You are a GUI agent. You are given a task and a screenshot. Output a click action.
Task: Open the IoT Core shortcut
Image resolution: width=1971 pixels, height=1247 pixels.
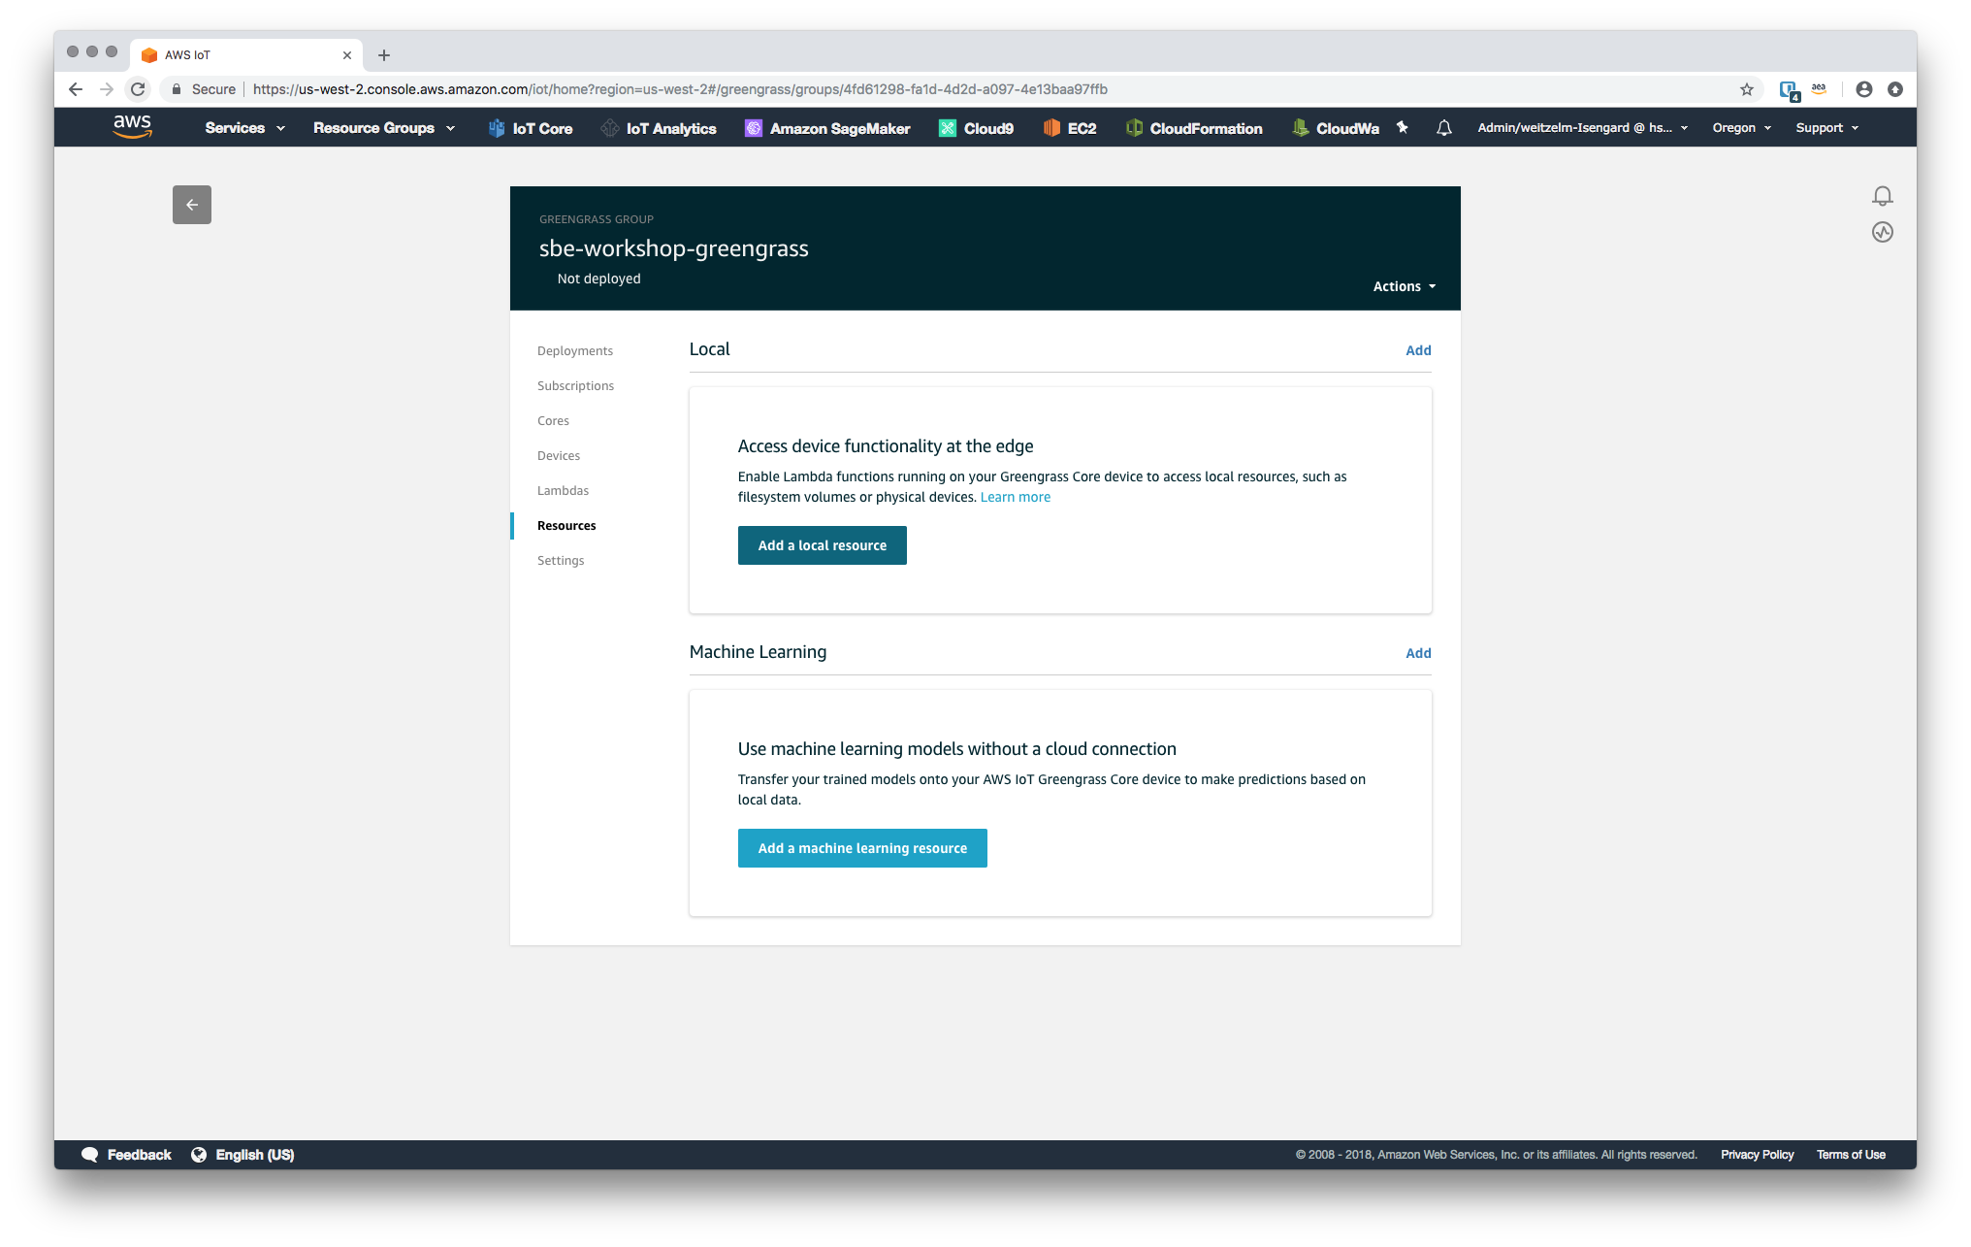pos(531,128)
